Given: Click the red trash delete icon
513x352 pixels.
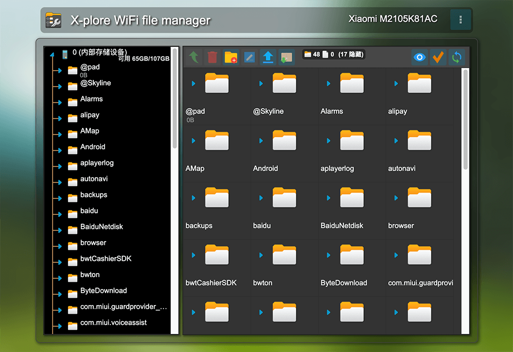Looking at the screenshot, I should pyautogui.click(x=212, y=57).
